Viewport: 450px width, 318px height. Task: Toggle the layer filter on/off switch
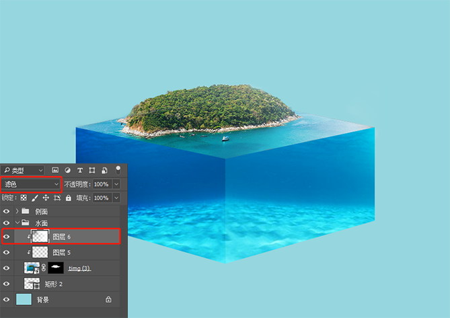tap(118, 170)
